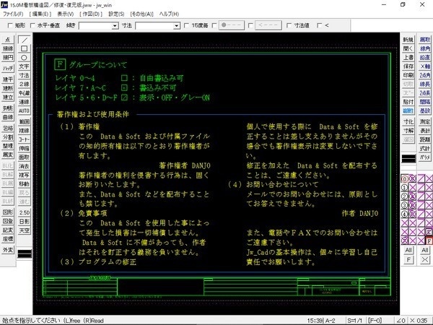Enable the 寸法値 checkbox
Viewport: 433px width, 325px height.
(289, 25)
